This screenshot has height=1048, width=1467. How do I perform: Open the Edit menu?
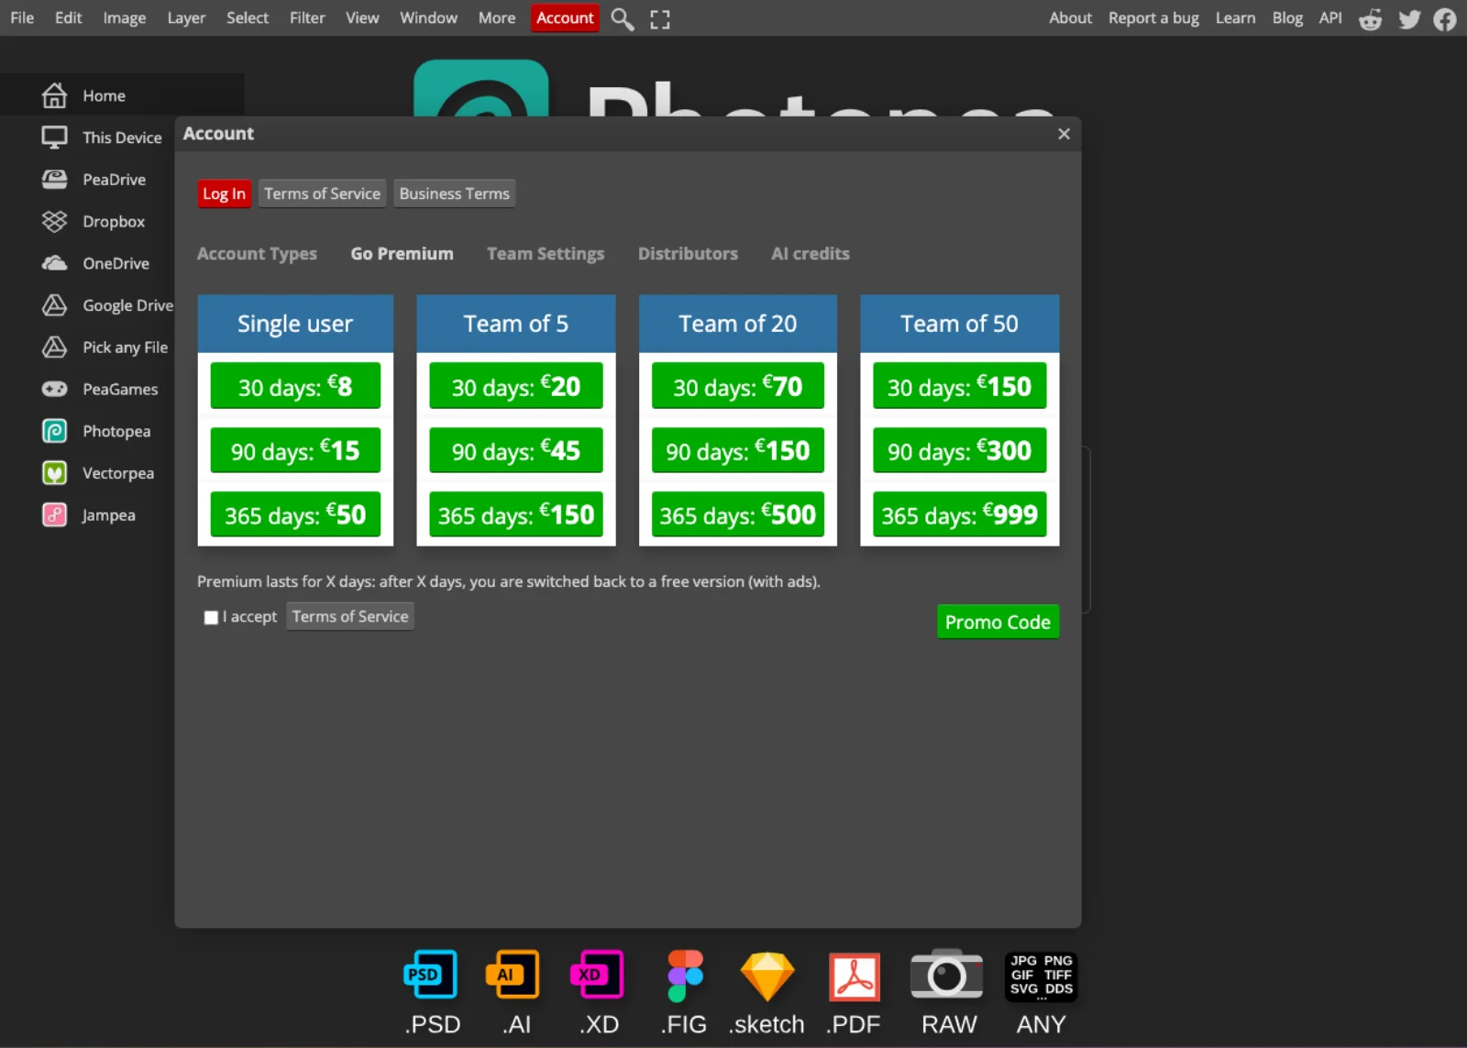click(68, 17)
